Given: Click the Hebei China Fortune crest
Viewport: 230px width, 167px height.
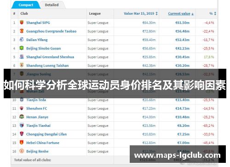Looking at the screenshot, I should (22, 143).
